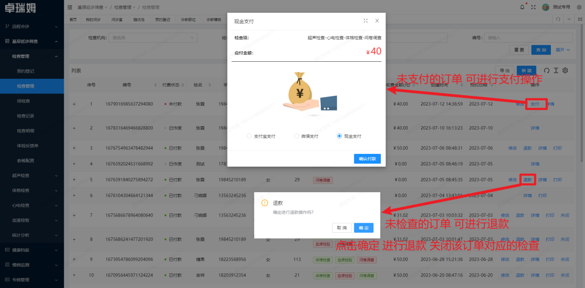
Task: Open the 检查机构 dropdown
Action: pyautogui.click(x=153, y=37)
